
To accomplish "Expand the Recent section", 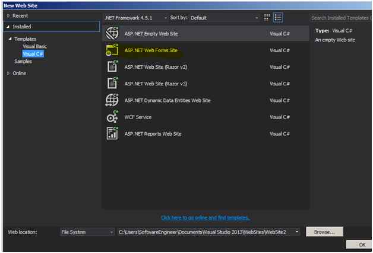I will coord(8,15).
